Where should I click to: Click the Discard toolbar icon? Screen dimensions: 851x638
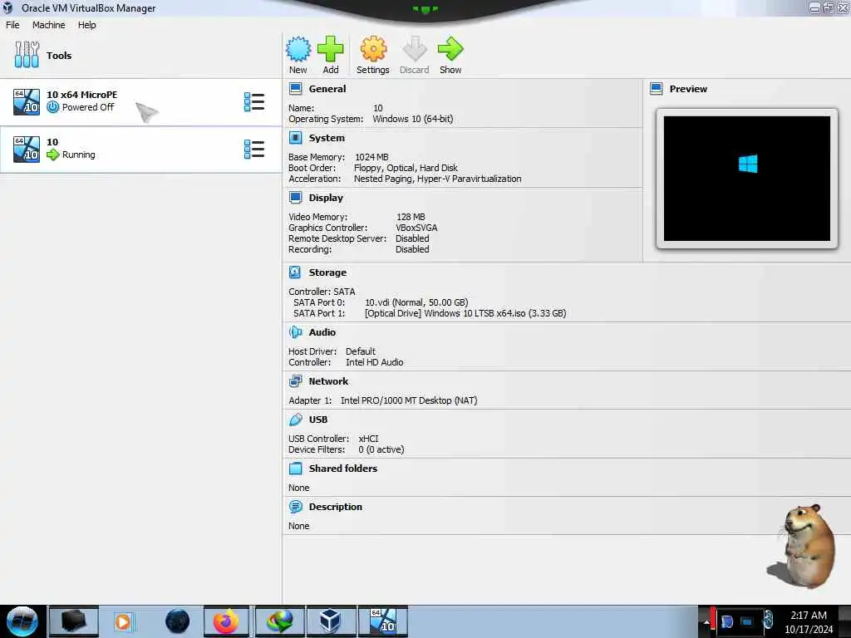click(x=414, y=49)
